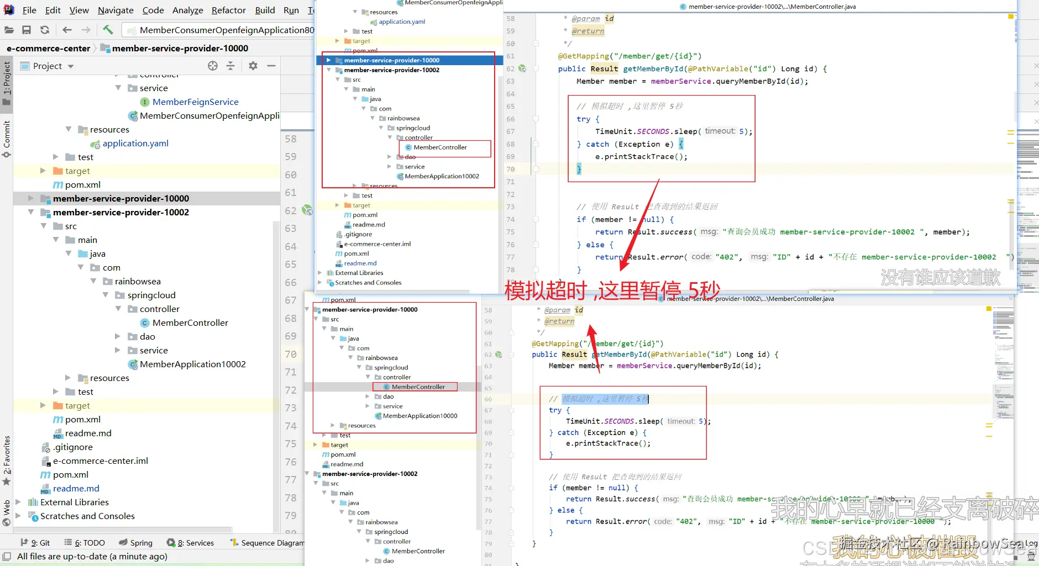This screenshot has width=1039, height=566.
Task: Navigate back with the left arrow icon
Action: [x=67, y=30]
